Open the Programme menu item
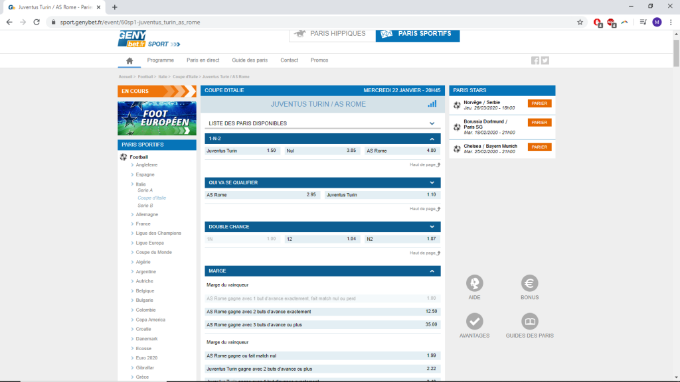Viewport: 680px width, 382px height. click(161, 60)
